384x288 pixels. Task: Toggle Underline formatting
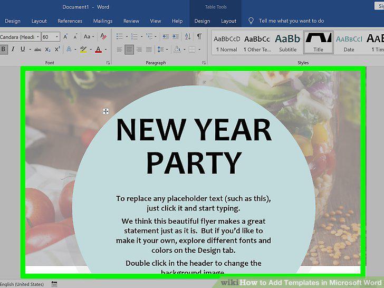pos(23,49)
